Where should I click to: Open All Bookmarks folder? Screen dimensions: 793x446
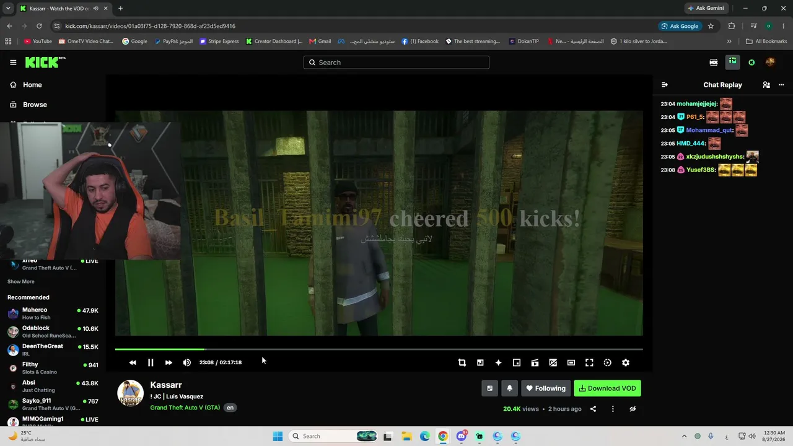pos(766,42)
